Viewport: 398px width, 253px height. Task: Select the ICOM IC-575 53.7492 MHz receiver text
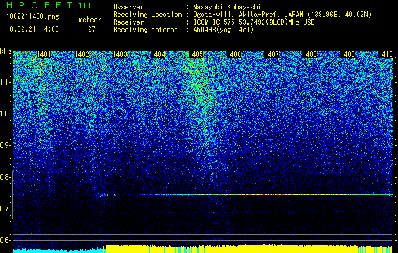254,22
